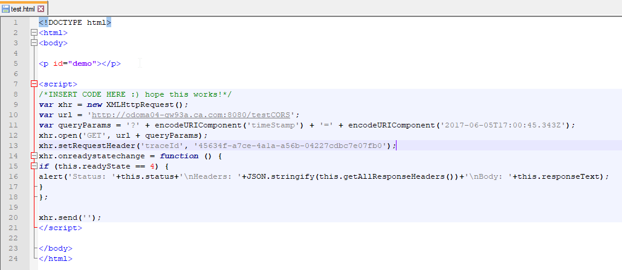The image size is (622, 270).
Task: Click the xhr.send('') line
Action: [x=70, y=217]
